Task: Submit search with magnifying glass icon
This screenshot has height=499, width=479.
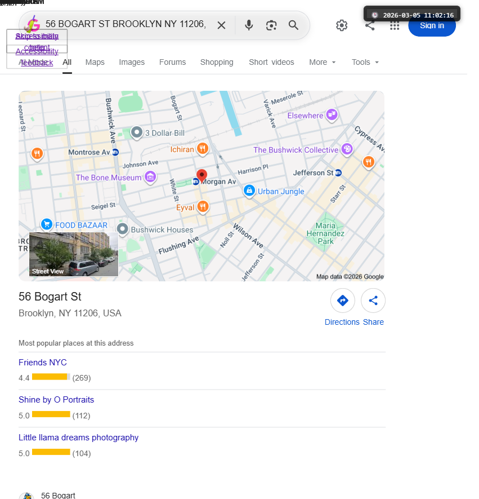Action: pyautogui.click(x=293, y=25)
